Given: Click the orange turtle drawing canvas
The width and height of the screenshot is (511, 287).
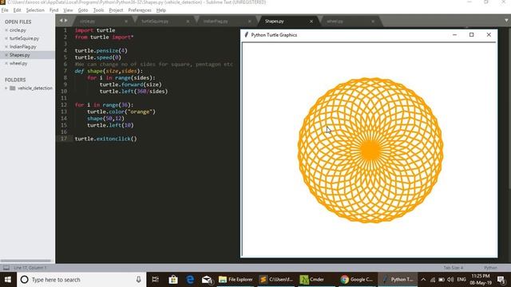Looking at the screenshot, I should coord(370,150).
